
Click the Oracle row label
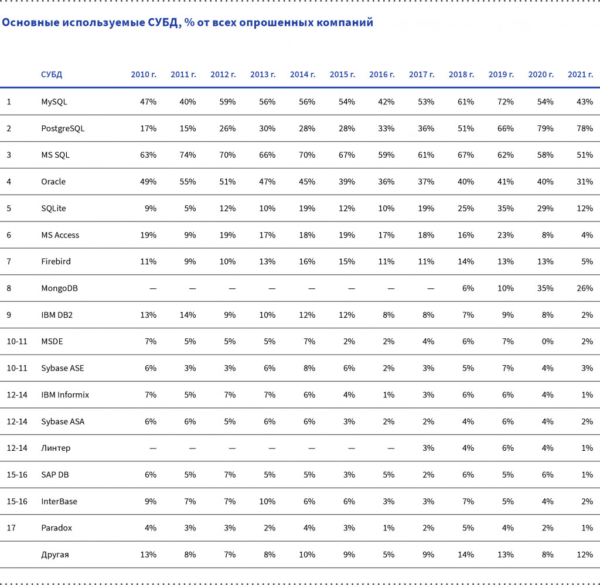click(53, 182)
